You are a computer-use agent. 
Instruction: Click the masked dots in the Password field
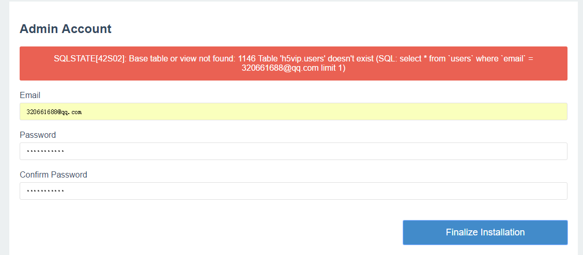click(x=45, y=151)
